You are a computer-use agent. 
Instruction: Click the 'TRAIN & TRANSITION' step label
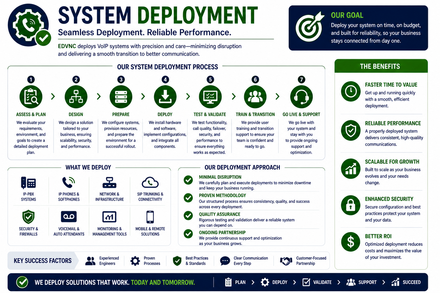255,114
